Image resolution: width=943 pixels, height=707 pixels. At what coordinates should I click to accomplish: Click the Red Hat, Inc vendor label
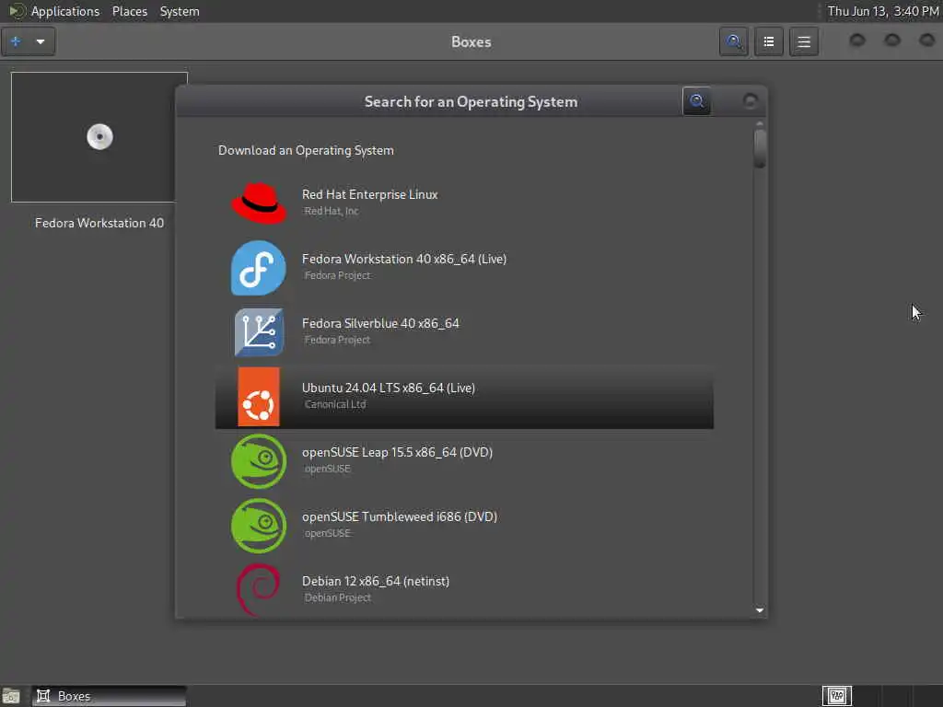332,211
